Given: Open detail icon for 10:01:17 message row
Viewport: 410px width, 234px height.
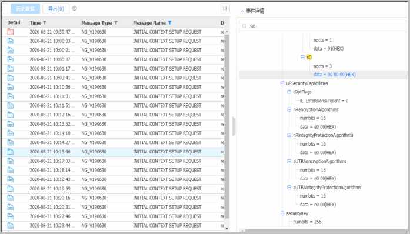Looking at the screenshot, I should click(x=11, y=69).
